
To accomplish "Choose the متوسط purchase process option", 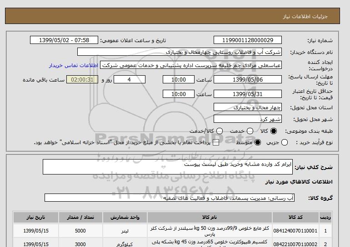I will (x=258, y=142).
